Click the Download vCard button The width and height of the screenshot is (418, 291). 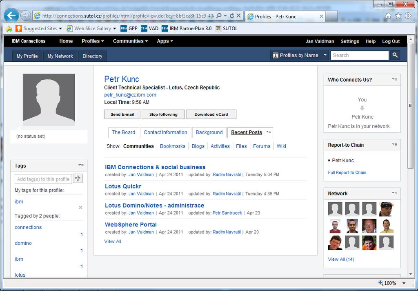211,114
